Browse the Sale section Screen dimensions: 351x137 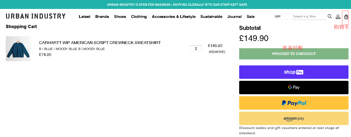pos(250,17)
